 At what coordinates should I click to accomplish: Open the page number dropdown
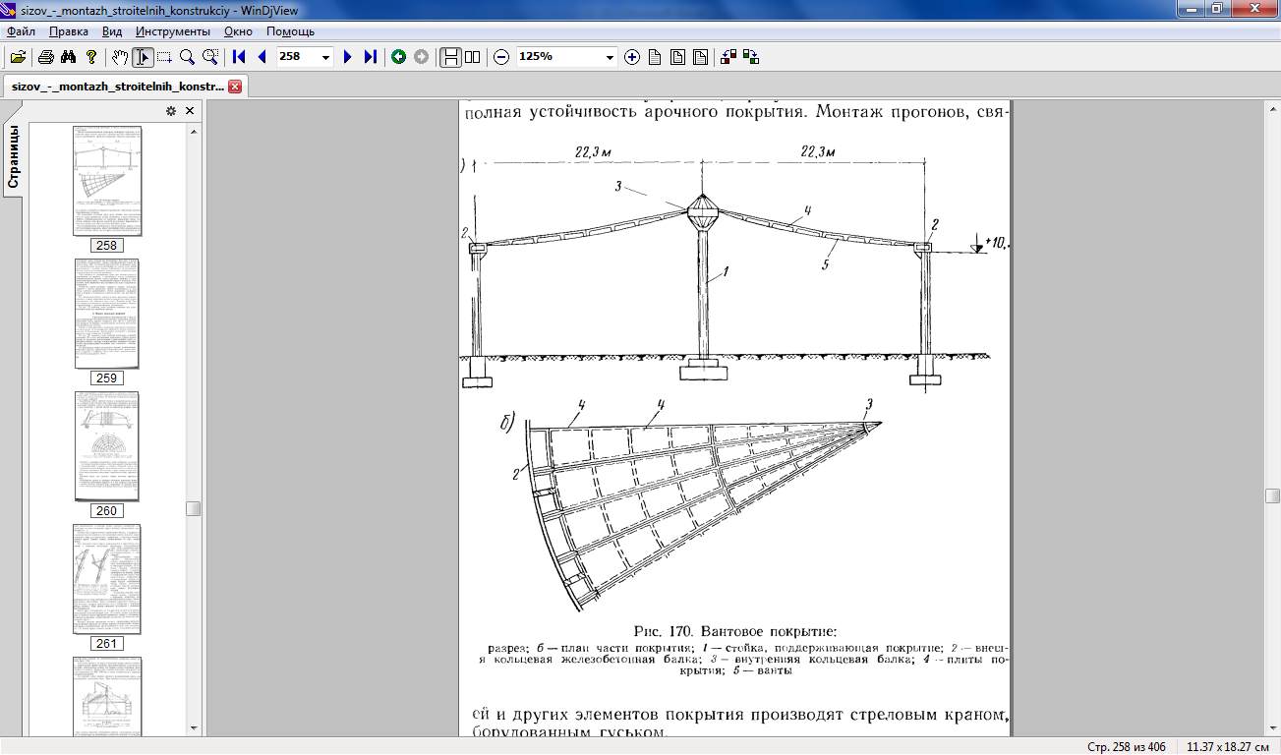(x=326, y=57)
